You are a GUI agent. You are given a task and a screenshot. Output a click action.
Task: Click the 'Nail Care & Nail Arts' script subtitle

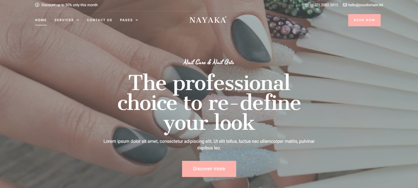pos(209,62)
